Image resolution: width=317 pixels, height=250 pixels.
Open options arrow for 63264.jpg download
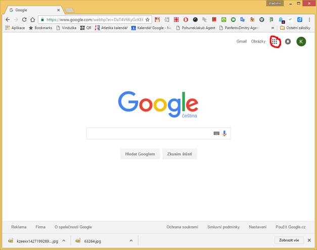click(131, 240)
